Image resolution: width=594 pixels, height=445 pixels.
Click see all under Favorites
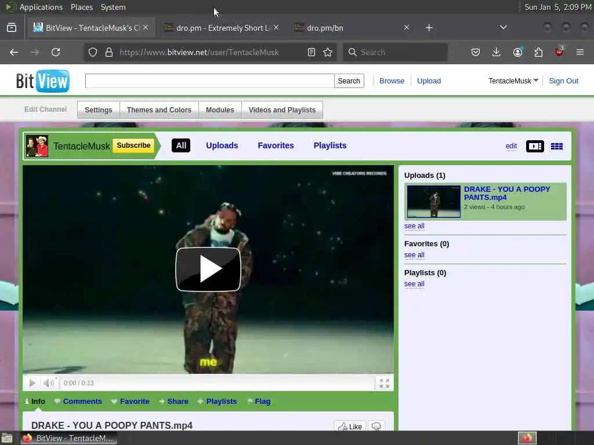point(414,255)
